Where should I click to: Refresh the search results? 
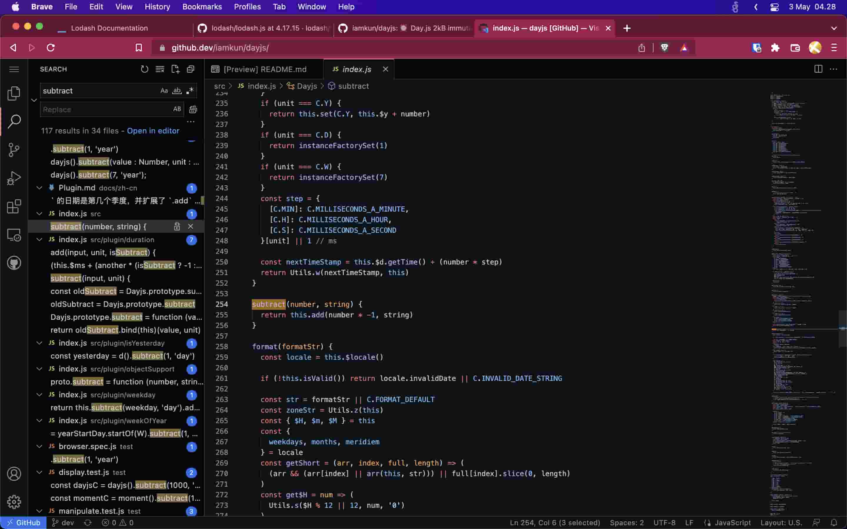click(145, 69)
